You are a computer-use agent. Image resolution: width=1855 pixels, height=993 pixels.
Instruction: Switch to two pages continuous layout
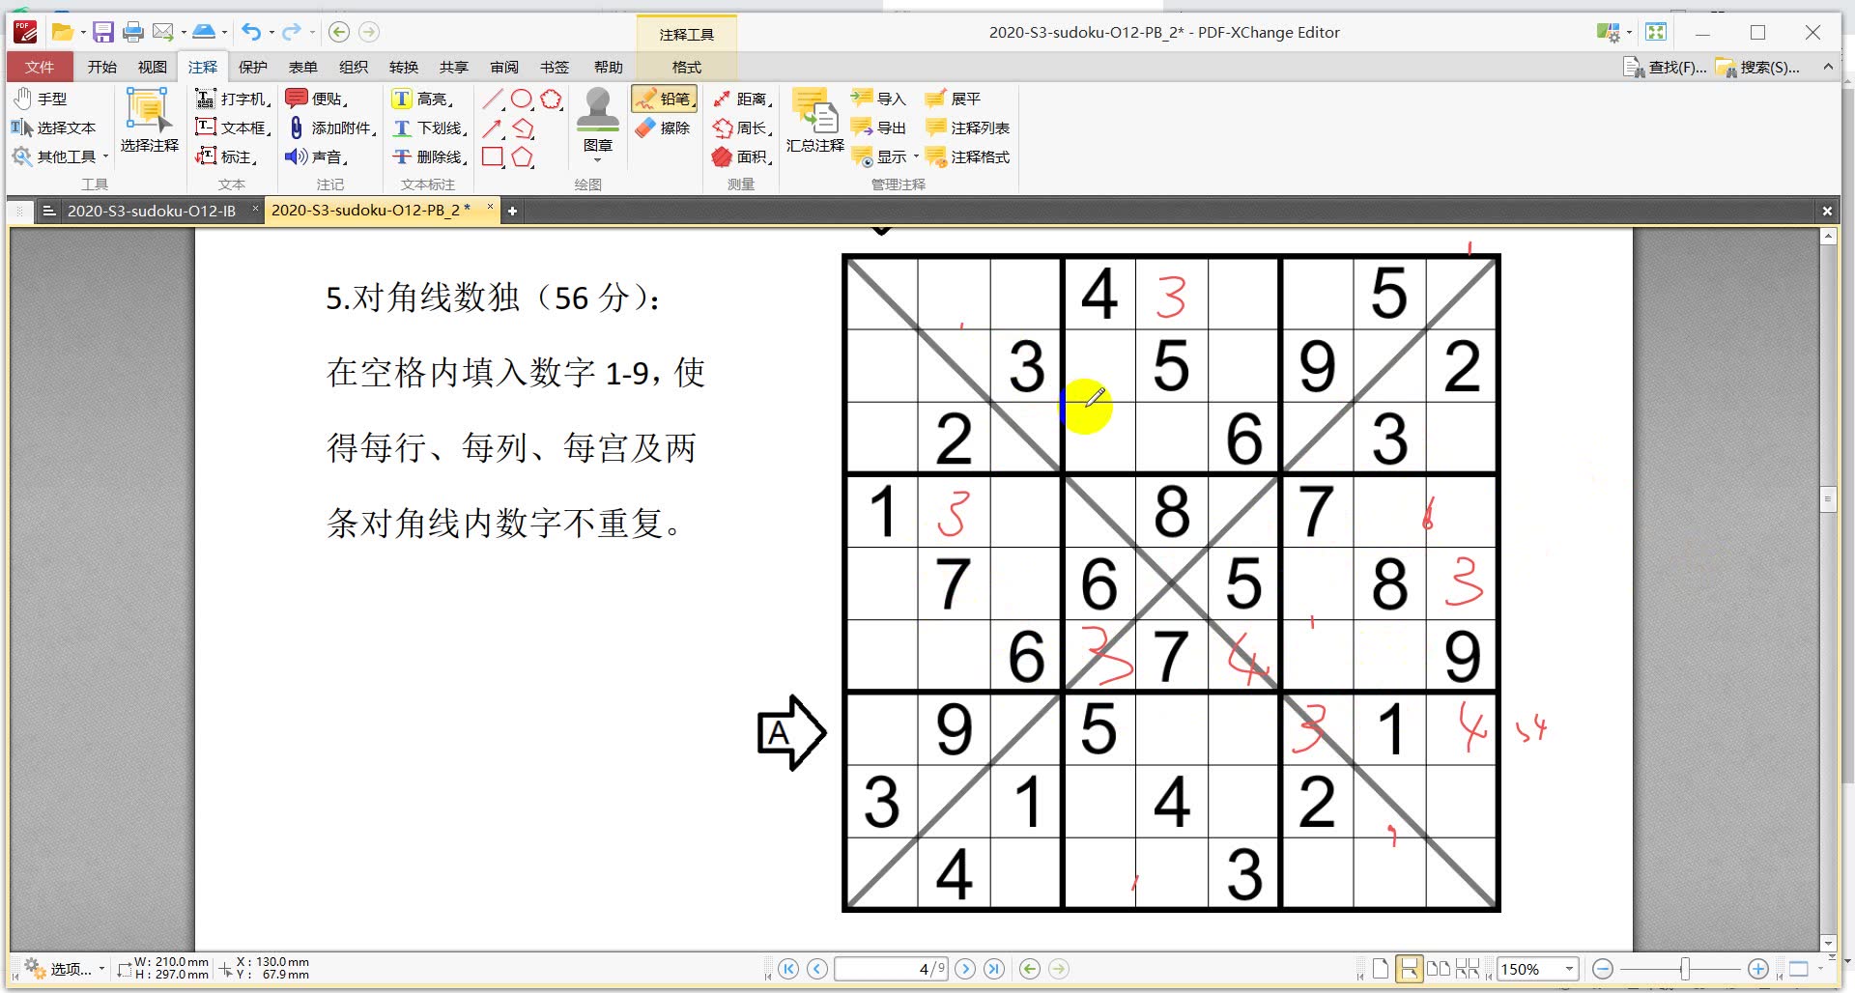coord(1468,969)
